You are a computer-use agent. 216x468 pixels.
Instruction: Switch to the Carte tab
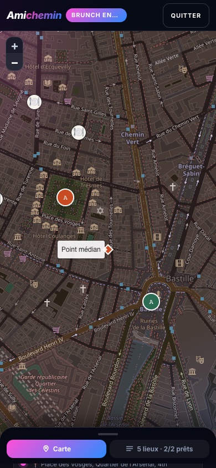pyautogui.click(x=56, y=449)
